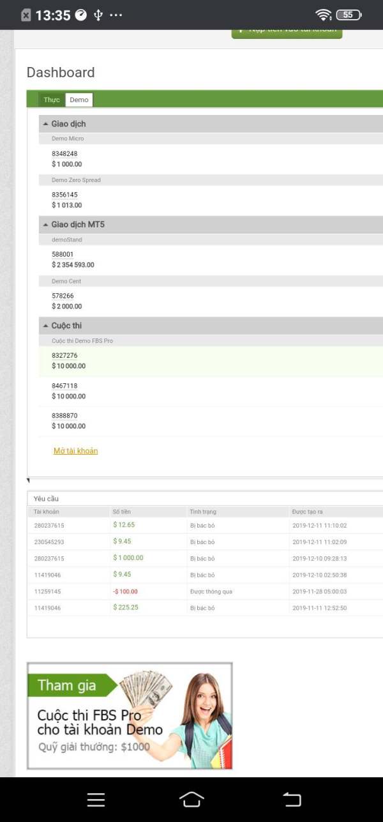The width and height of the screenshot is (383, 822).
Task: Select contest account 8467118
Action: pos(64,386)
